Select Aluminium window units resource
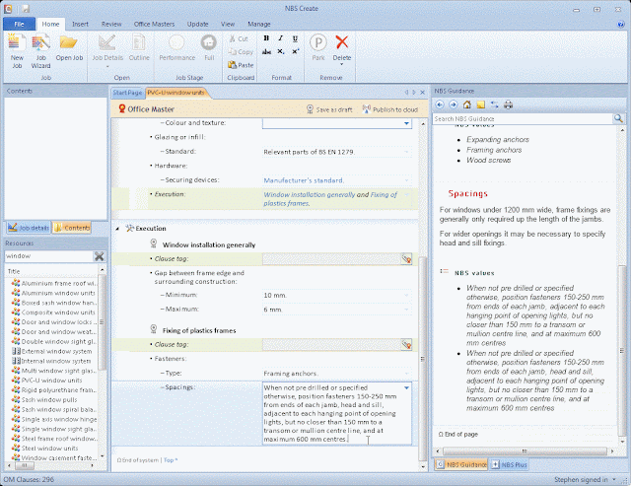The image size is (631, 486). coord(58,293)
